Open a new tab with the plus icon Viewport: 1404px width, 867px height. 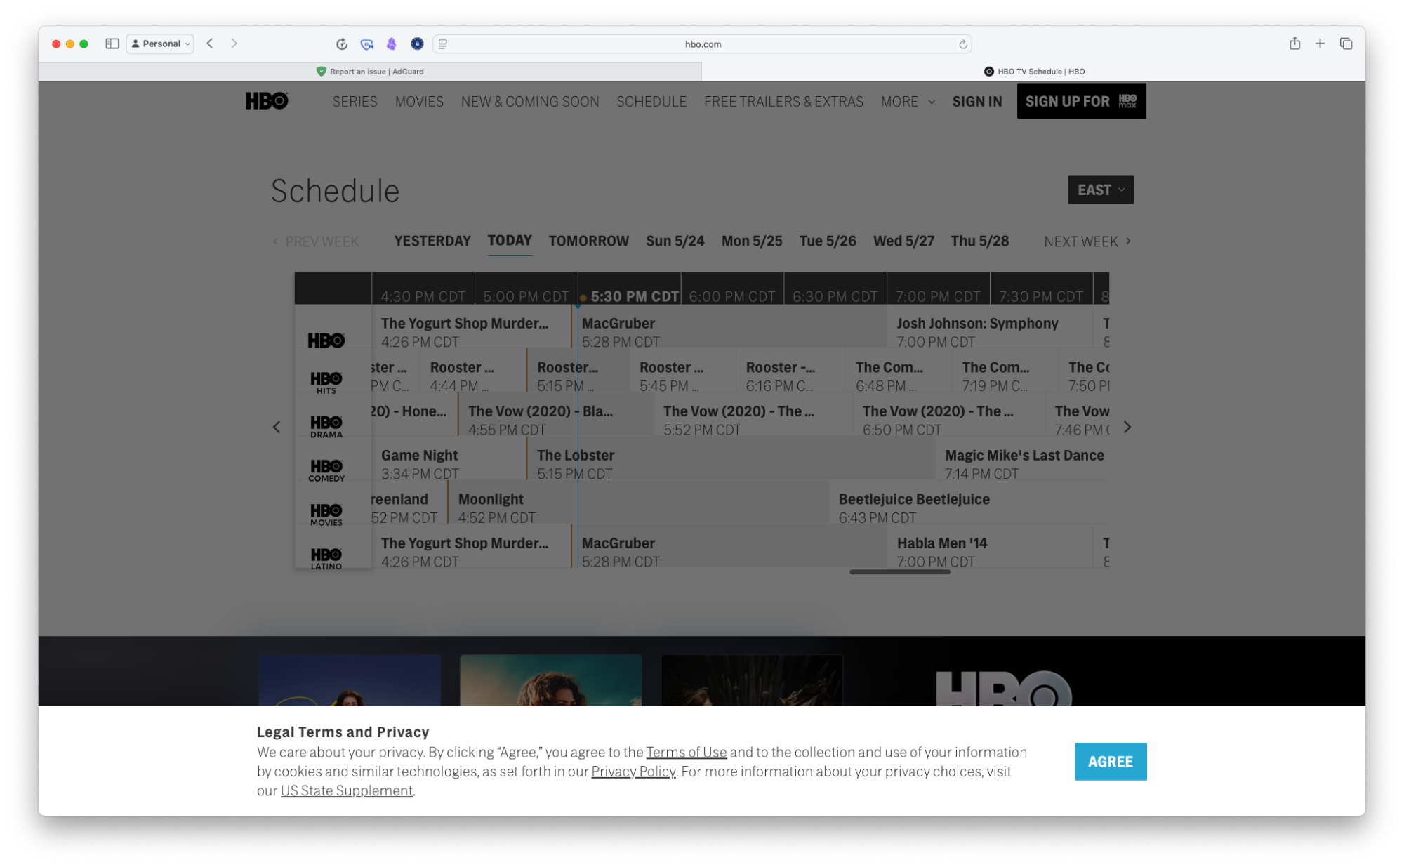pos(1320,44)
